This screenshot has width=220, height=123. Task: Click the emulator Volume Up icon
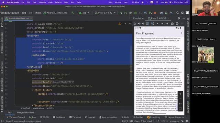(139, 24)
